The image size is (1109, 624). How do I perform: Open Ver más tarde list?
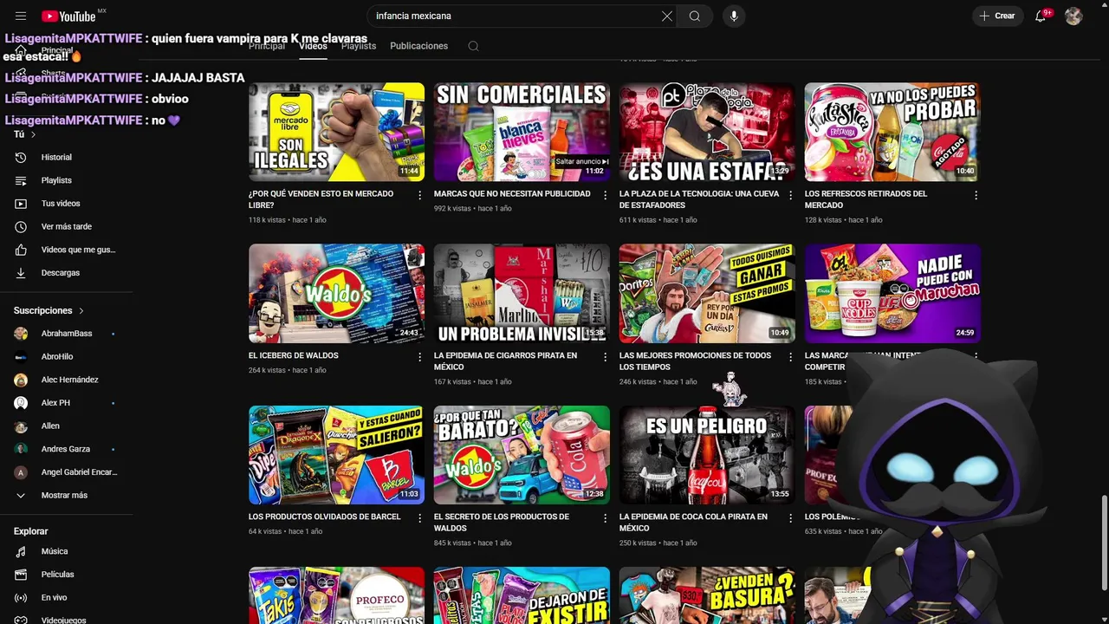click(x=67, y=226)
